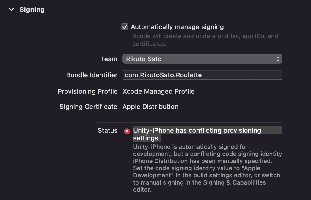The height and width of the screenshot is (200, 311).
Task: Select the Bundle Identifier input field
Action: pyautogui.click(x=202, y=75)
